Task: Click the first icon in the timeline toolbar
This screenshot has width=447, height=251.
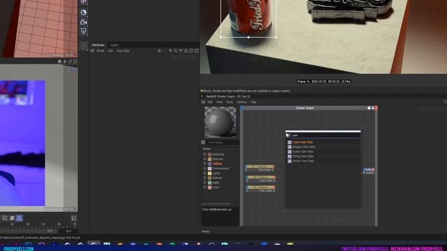Action: (5, 218)
